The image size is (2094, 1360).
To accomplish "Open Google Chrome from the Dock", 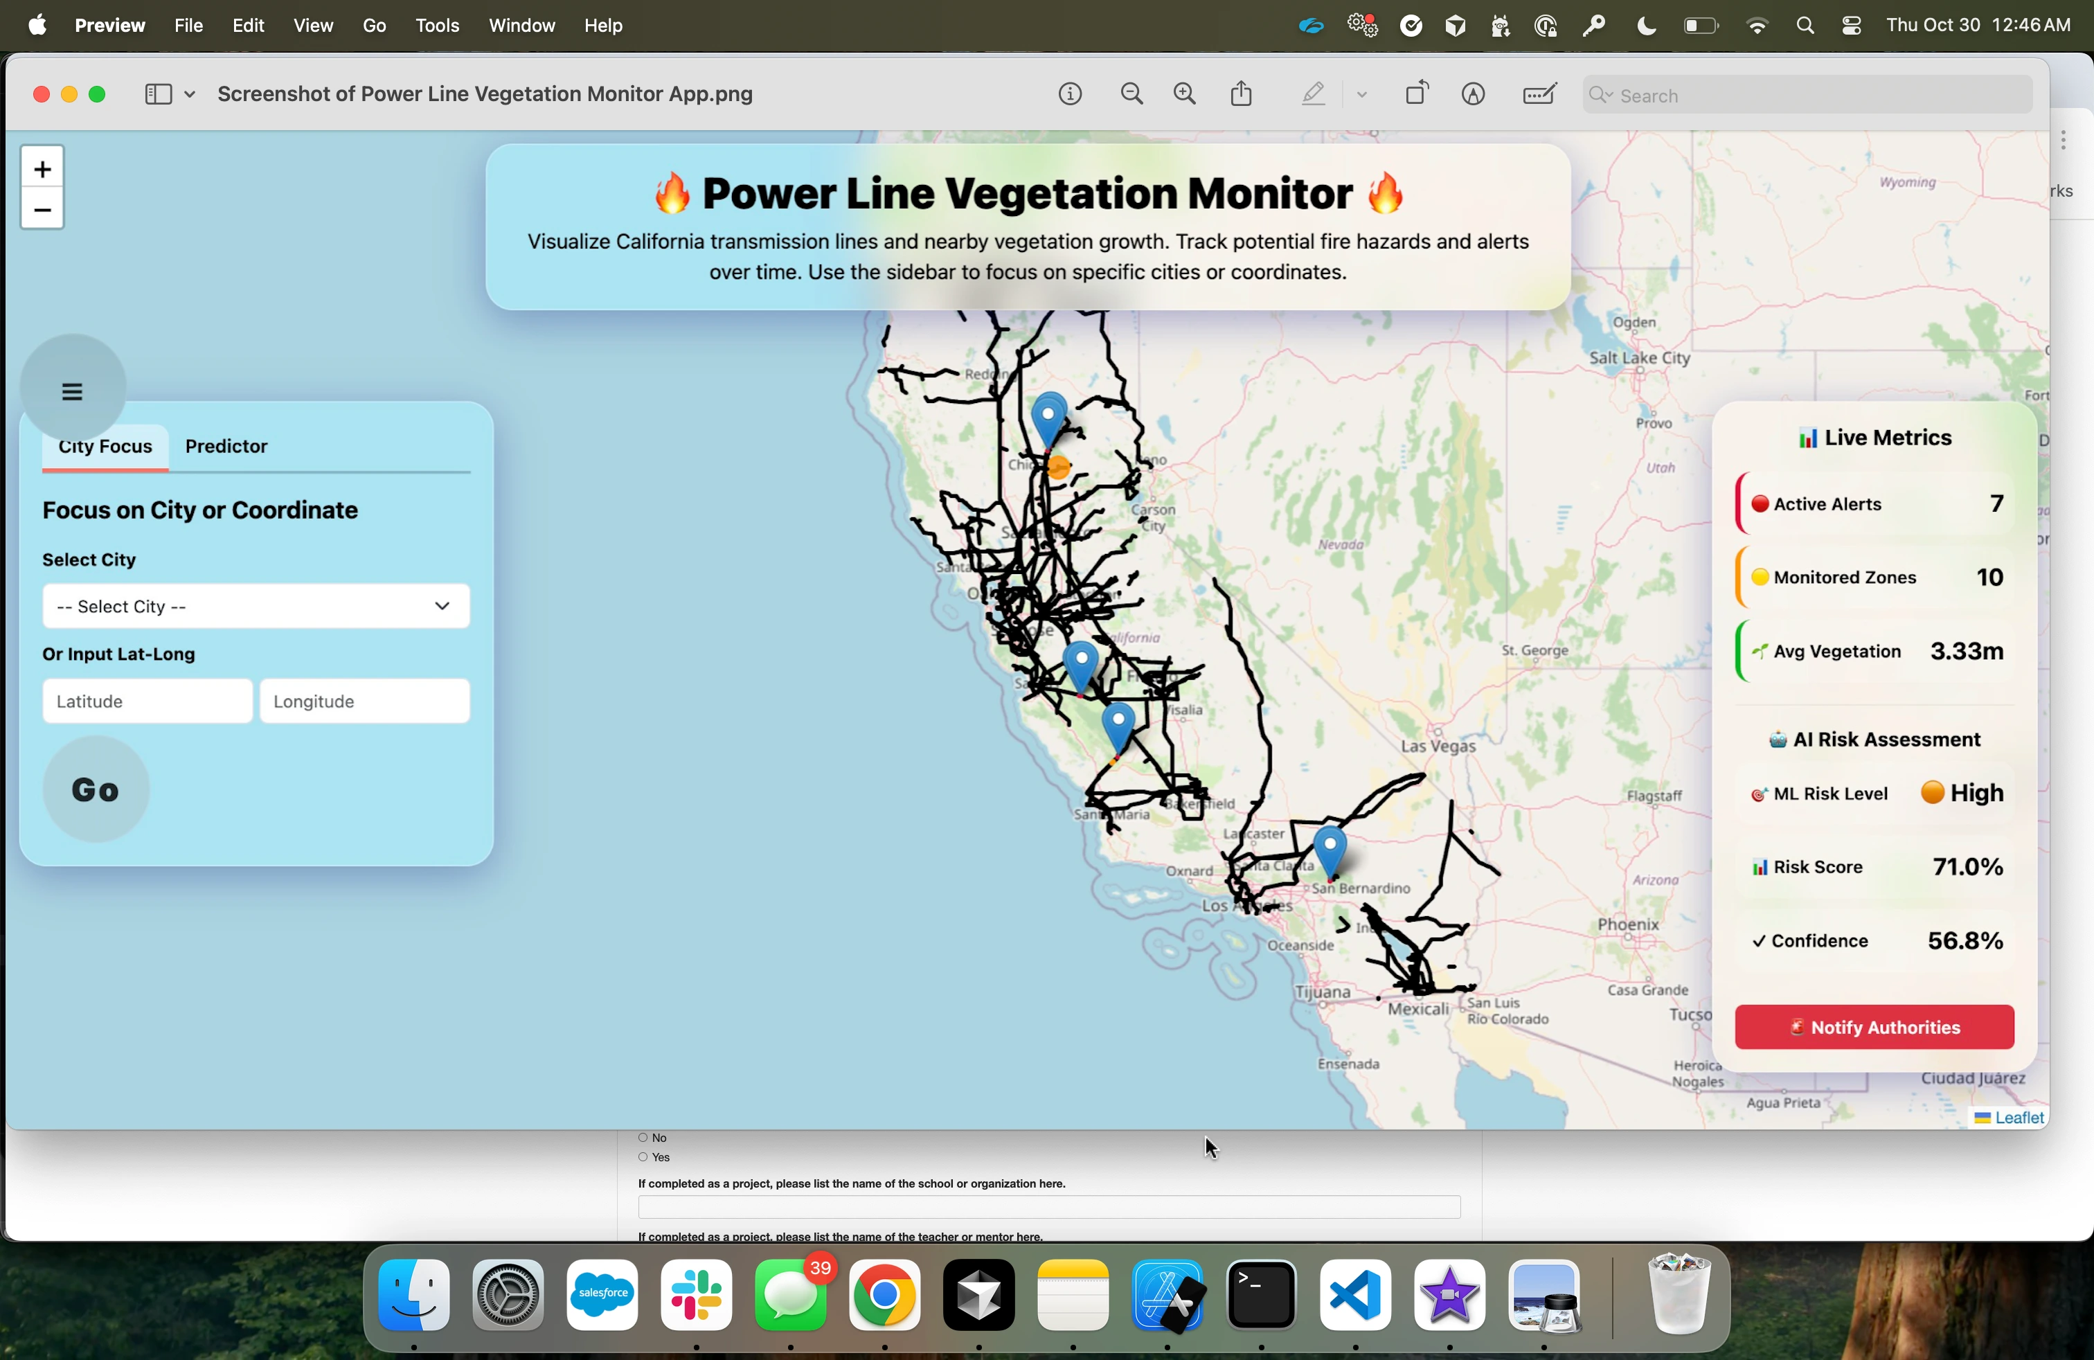I will (885, 1294).
